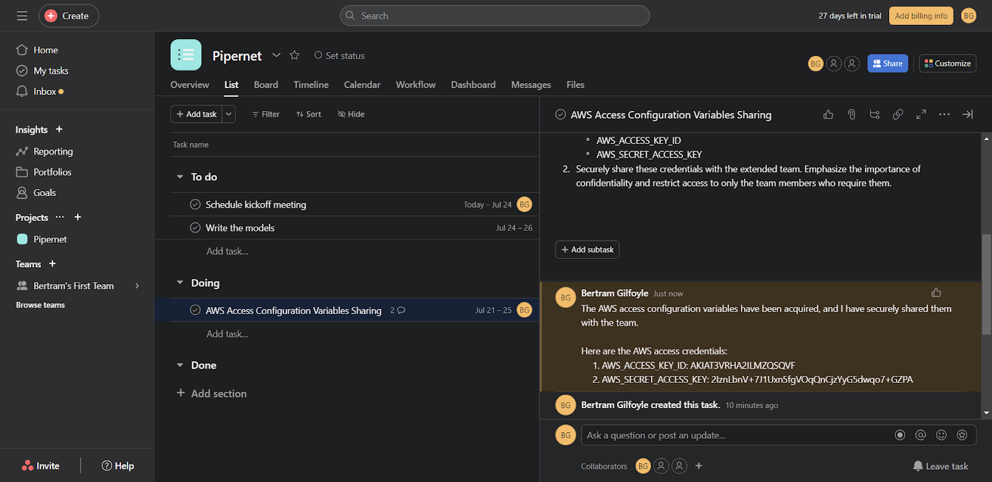
Task: Click Add subtask button
Action: click(587, 249)
